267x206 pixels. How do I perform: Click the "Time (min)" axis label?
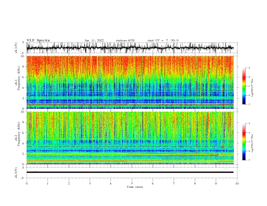pyautogui.click(x=135, y=187)
